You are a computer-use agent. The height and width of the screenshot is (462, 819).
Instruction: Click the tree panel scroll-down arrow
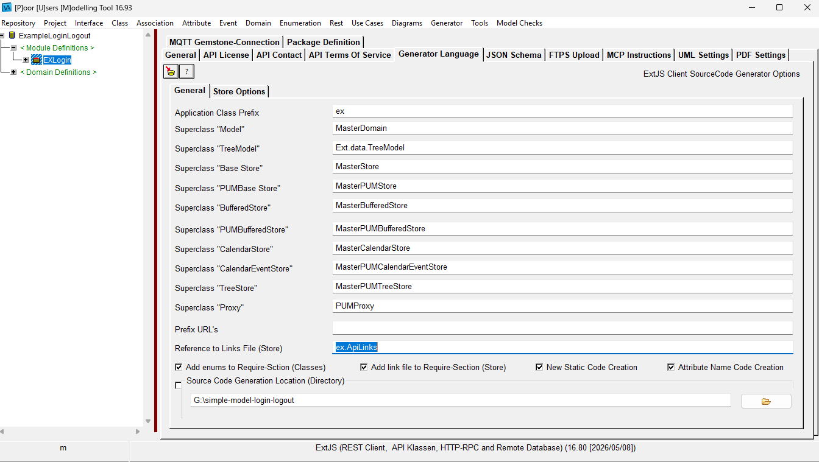(x=147, y=421)
